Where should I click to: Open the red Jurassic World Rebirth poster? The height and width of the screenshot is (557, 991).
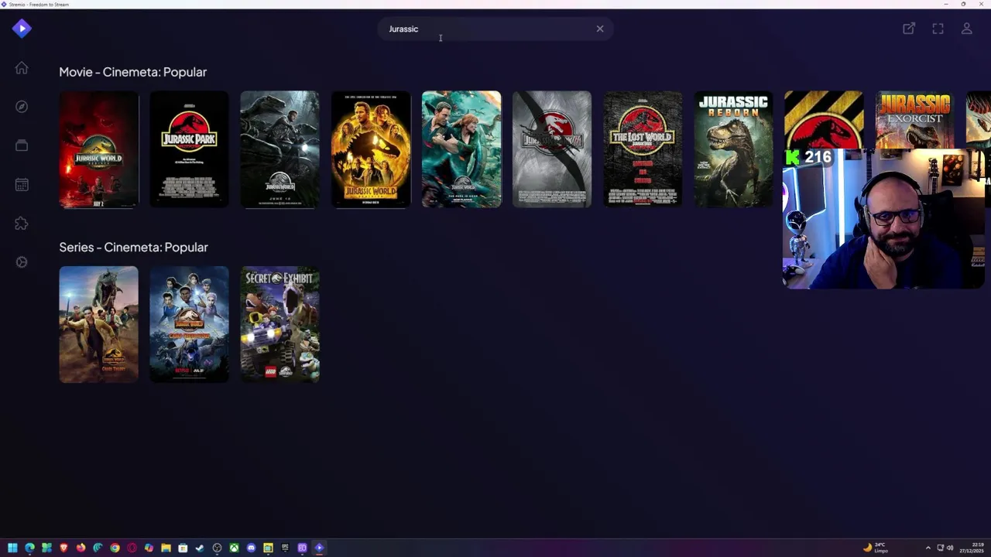[x=99, y=149]
